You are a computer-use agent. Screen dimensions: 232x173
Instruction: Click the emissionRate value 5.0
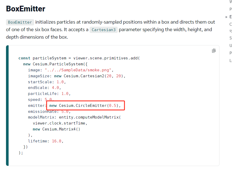click(x=66, y=111)
